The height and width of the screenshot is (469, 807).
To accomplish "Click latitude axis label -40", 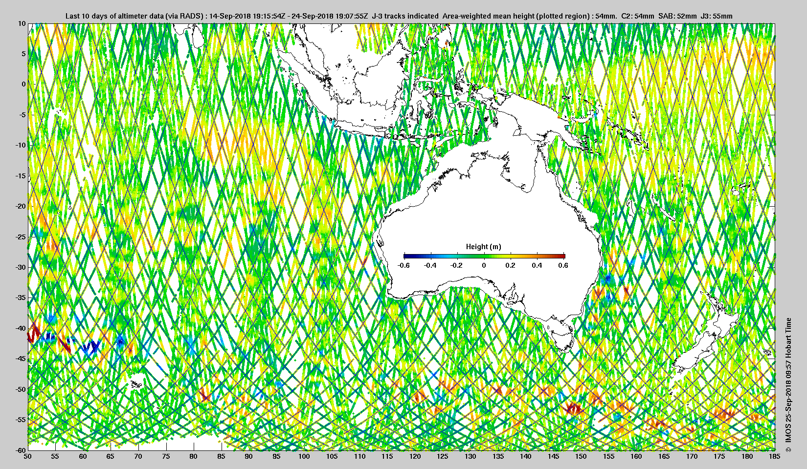I will coord(21,328).
